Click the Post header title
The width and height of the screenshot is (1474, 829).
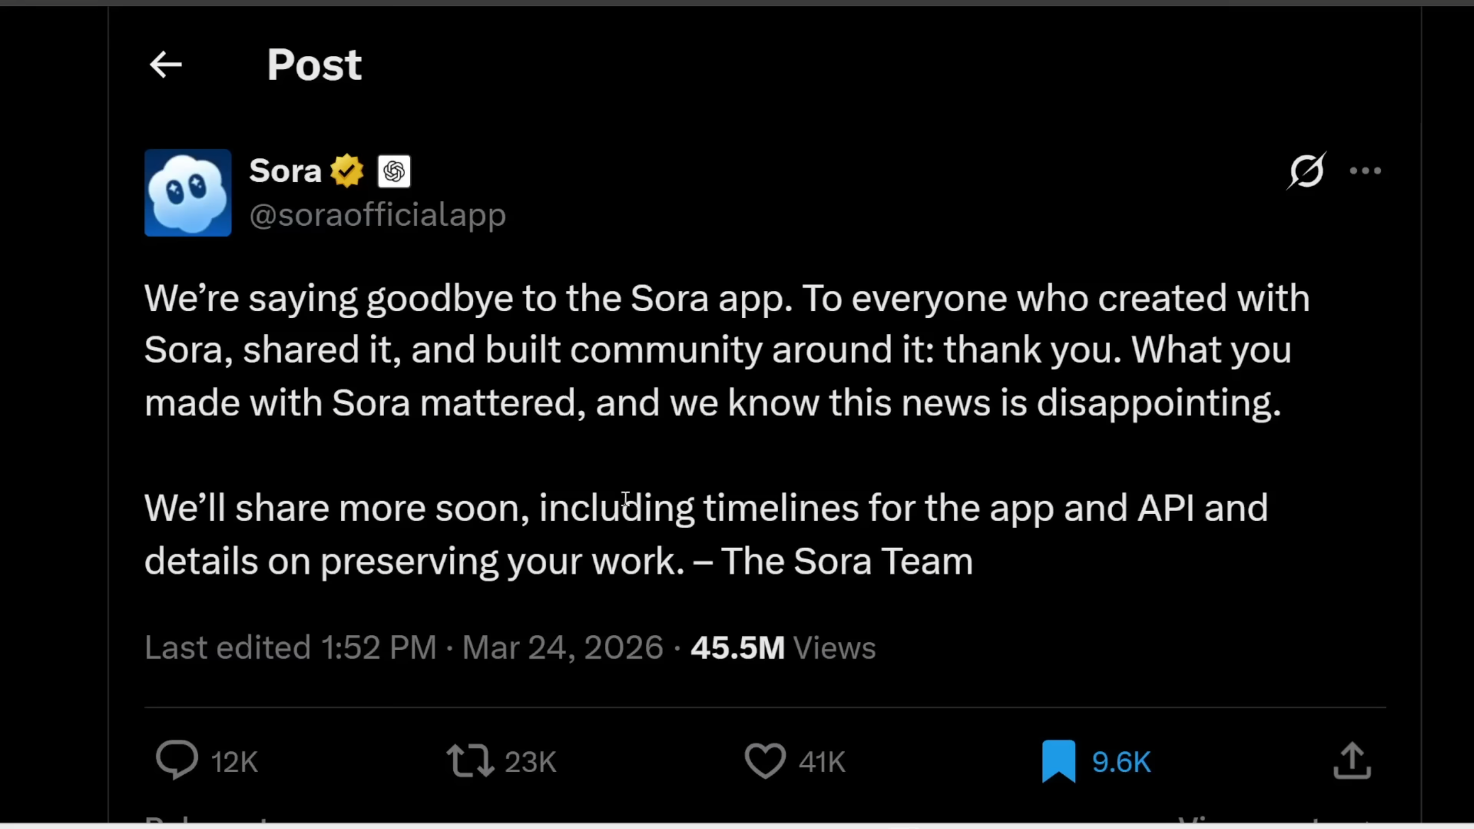point(314,64)
